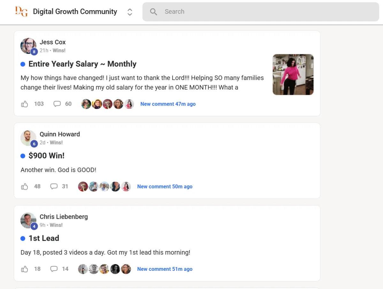Click the last commenter avatar on the $900 Win! post
The height and width of the screenshot is (289, 383).
click(126, 186)
